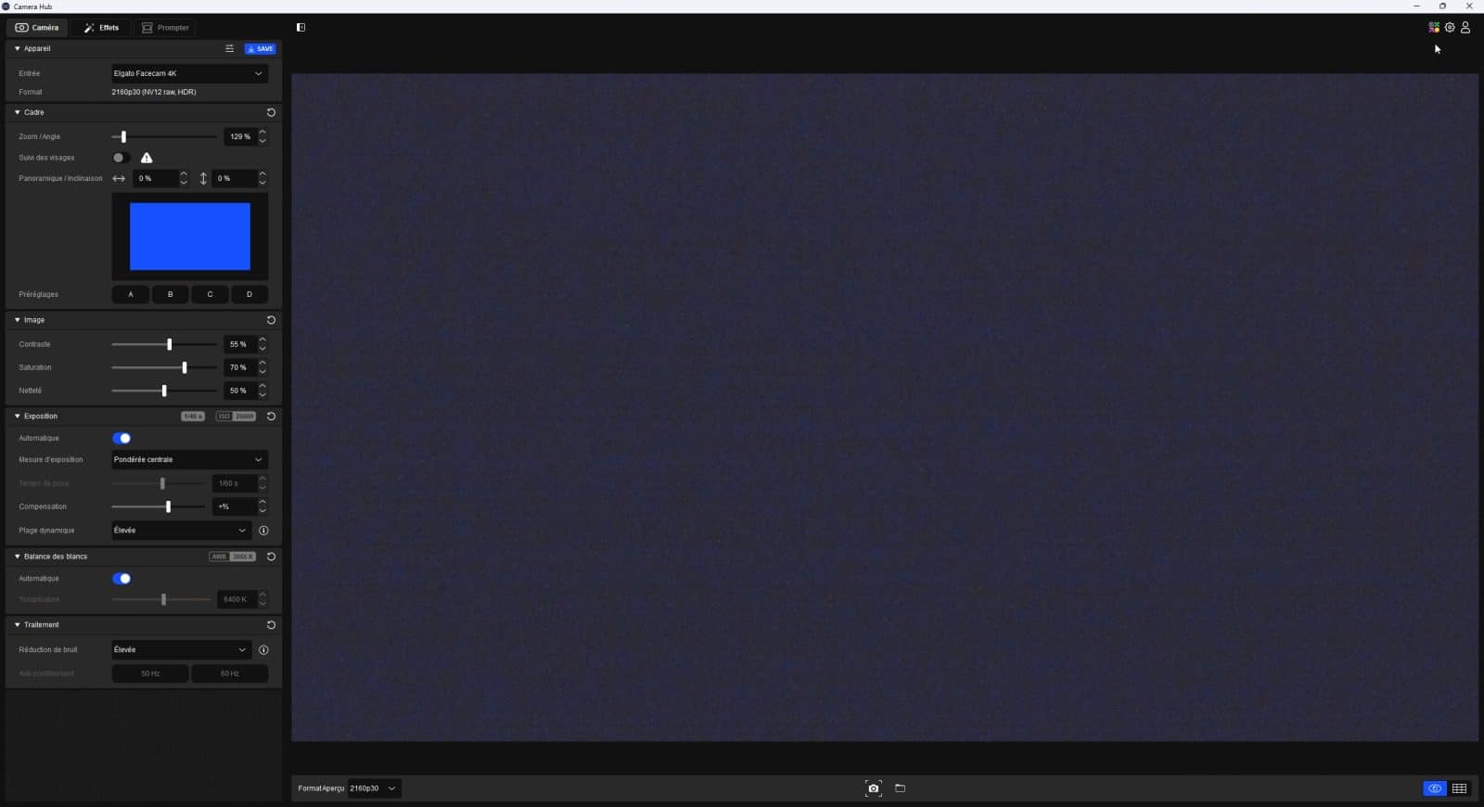Turn off automatic white balance

122,579
